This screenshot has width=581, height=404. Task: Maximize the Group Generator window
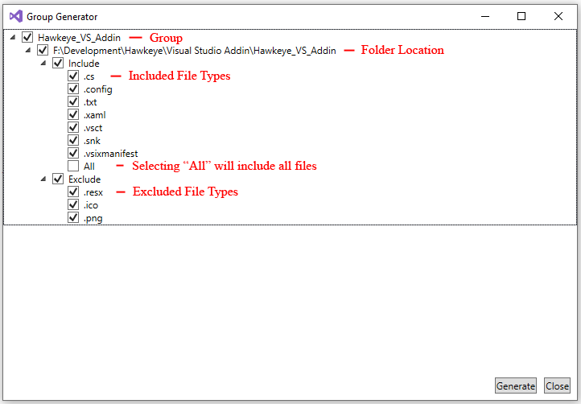(521, 16)
